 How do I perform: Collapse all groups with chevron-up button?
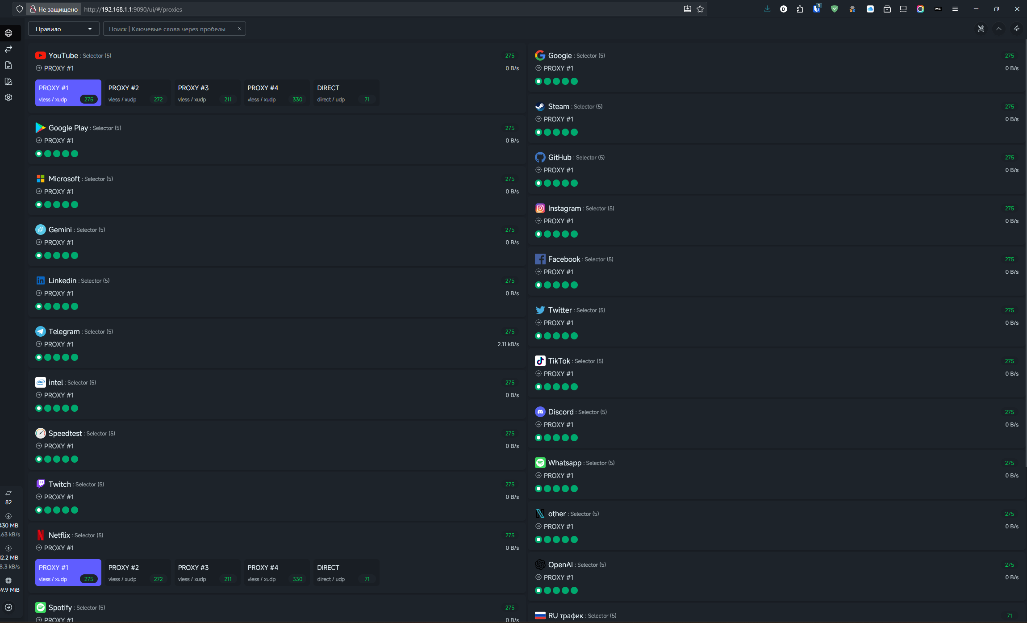999,29
